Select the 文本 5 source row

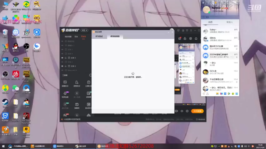pos(76,58)
